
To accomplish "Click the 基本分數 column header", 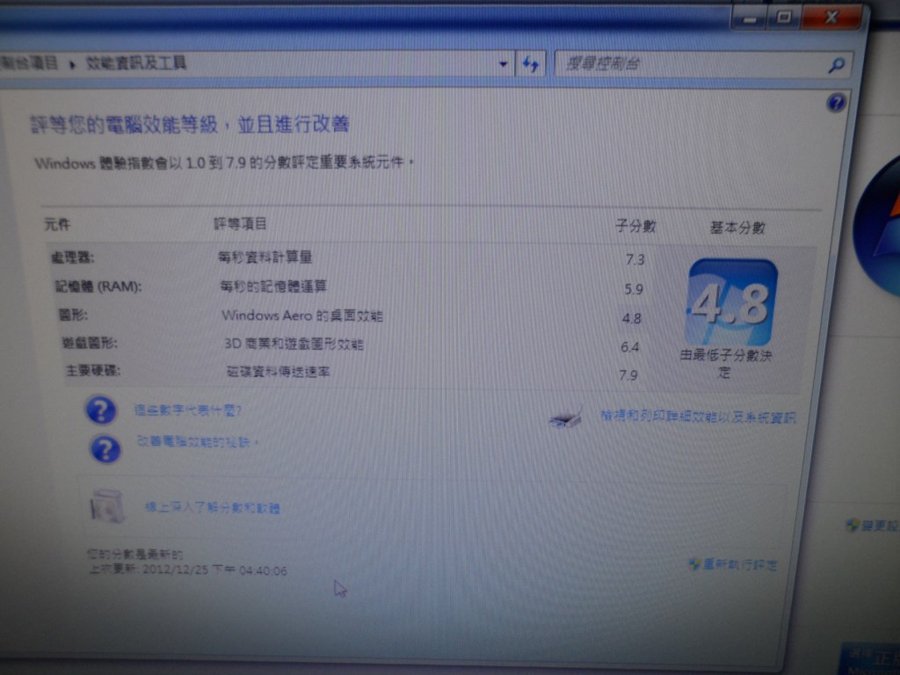I will coord(737,228).
